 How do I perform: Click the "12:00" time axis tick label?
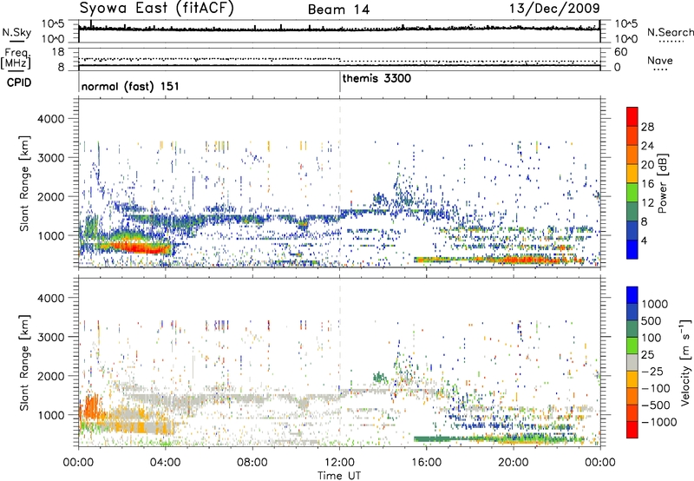coord(339,463)
